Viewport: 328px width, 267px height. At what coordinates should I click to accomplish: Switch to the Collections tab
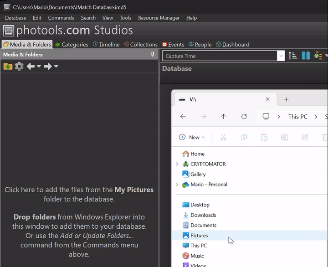141,44
